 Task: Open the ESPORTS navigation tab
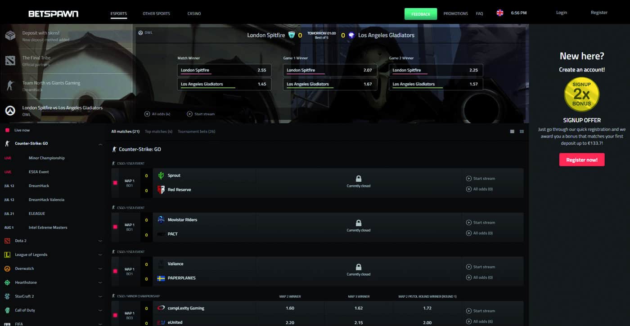pos(119,14)
